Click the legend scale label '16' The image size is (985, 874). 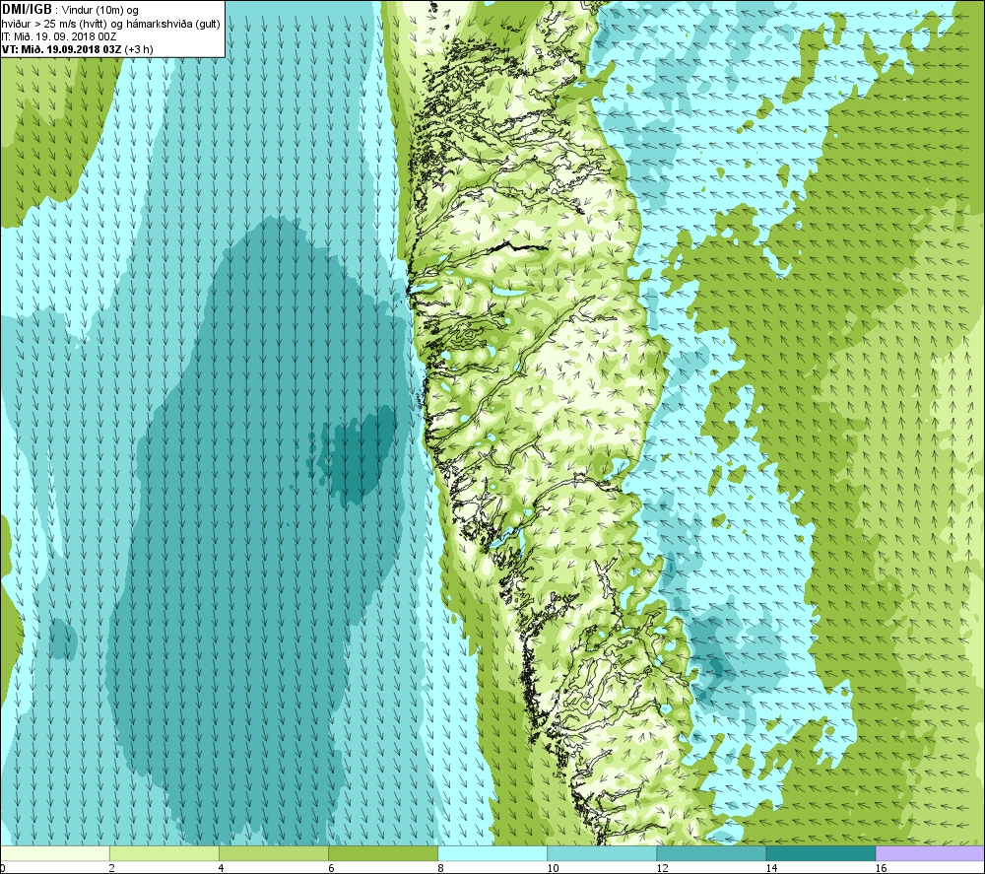click(x=881, y=868)
